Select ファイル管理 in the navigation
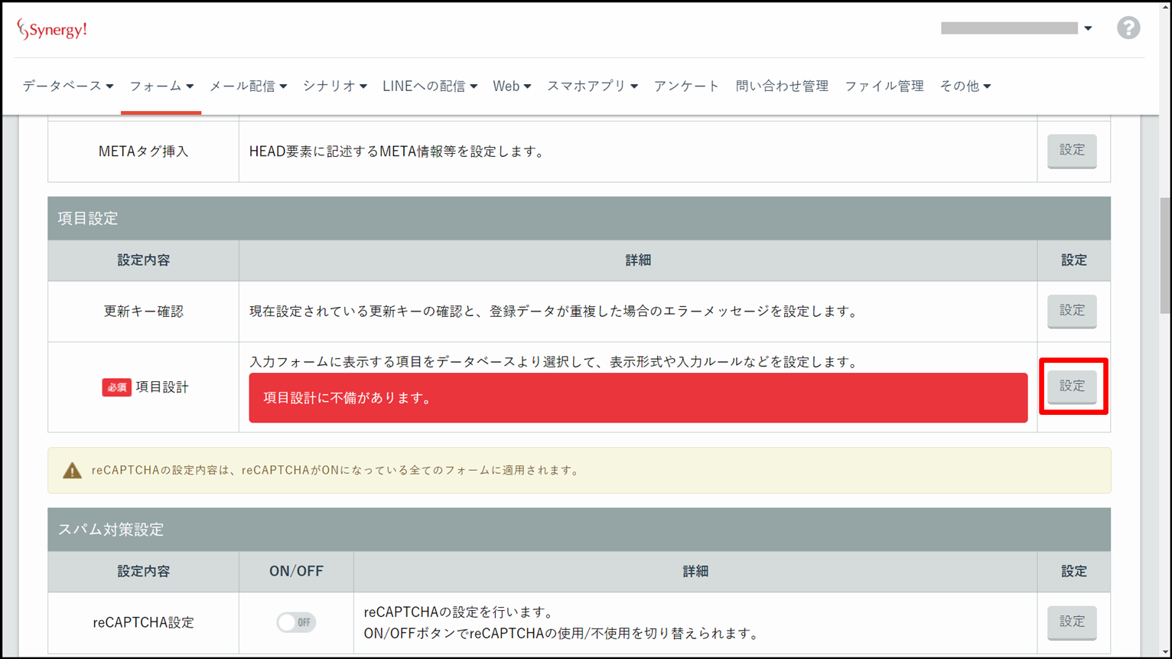Image resolution: width=1172 pixels, height=659 pixels. [884, 86]
